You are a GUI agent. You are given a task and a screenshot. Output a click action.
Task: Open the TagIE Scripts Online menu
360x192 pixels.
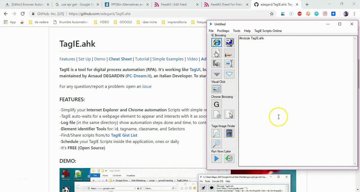pyautogui.click(x=268, y=31)
